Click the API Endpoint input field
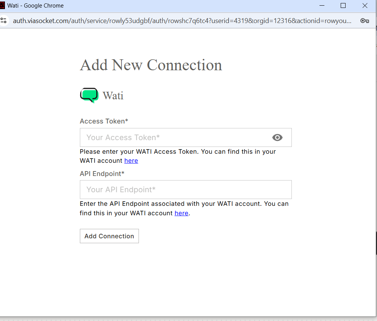Image resolution: width=377 pixels, height=321 pixels. point(185,190)
